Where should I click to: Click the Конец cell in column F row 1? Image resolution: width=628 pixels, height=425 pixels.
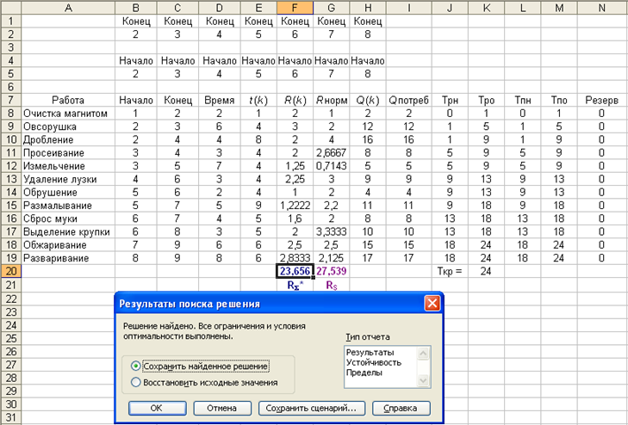(295, 21)
